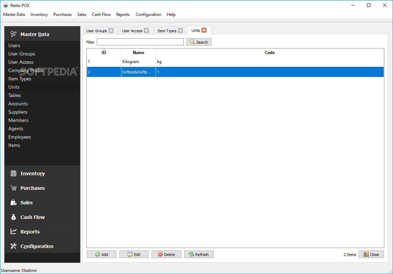Open User Access in the sidebar
Screen dimensions: 393x274
coord(21,62)
